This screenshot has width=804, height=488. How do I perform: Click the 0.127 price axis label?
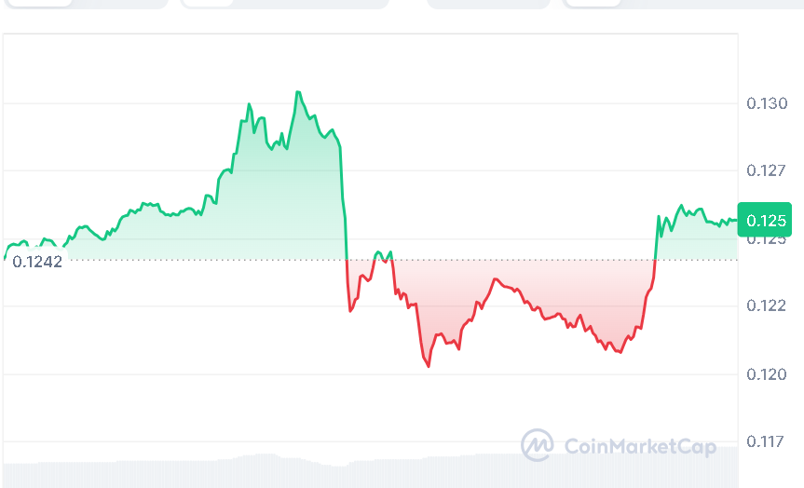(767, 171)
